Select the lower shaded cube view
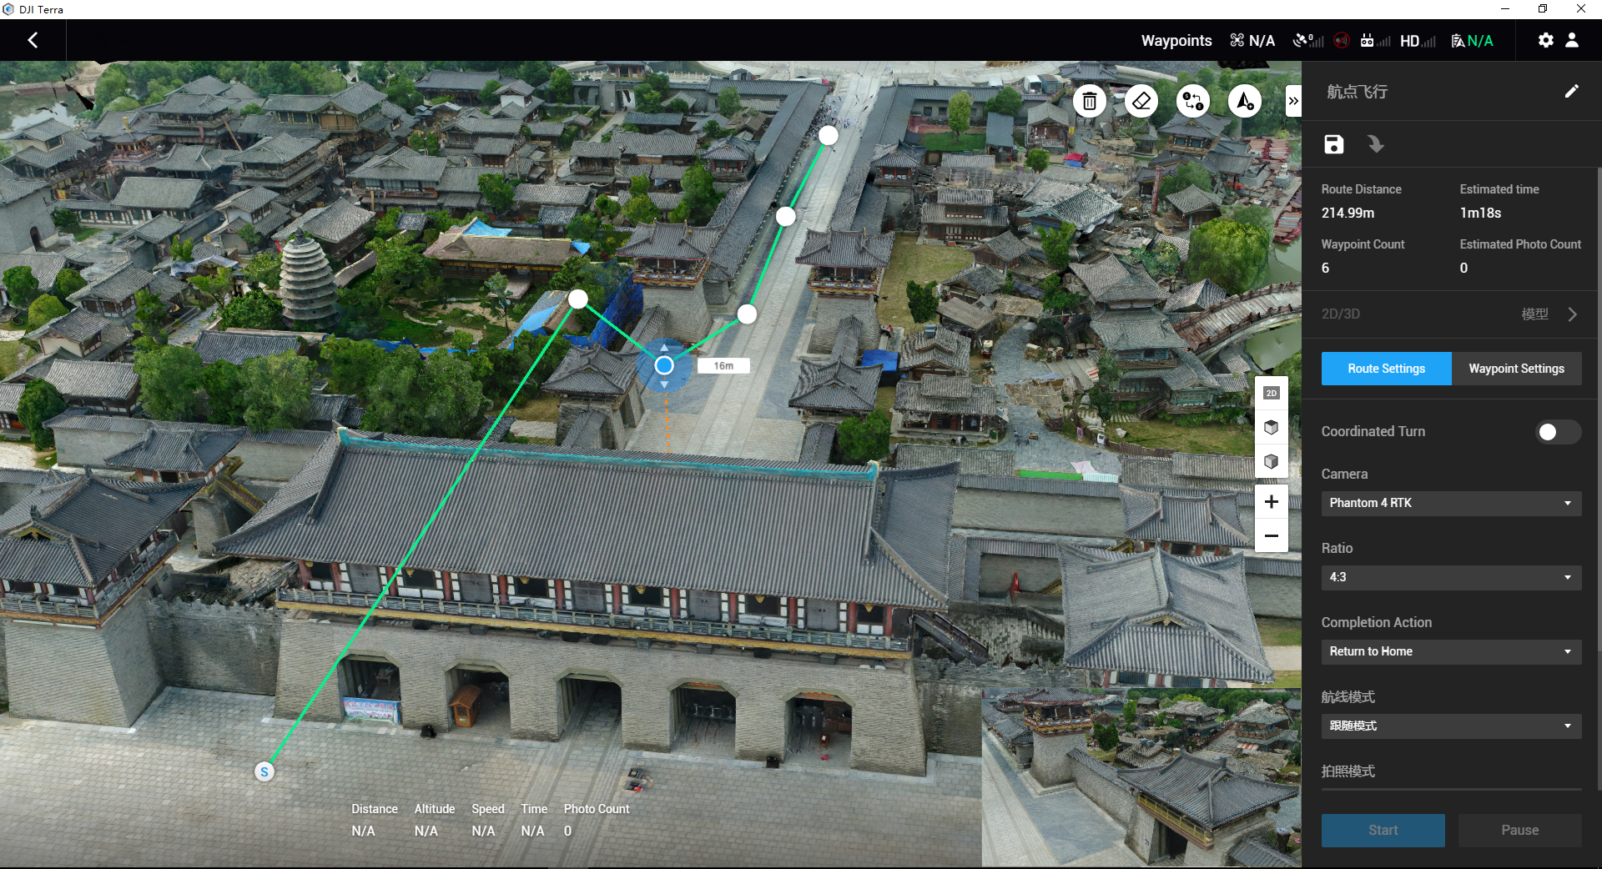This screenshot has width=1602, height=869. (x=1271, y=461)
